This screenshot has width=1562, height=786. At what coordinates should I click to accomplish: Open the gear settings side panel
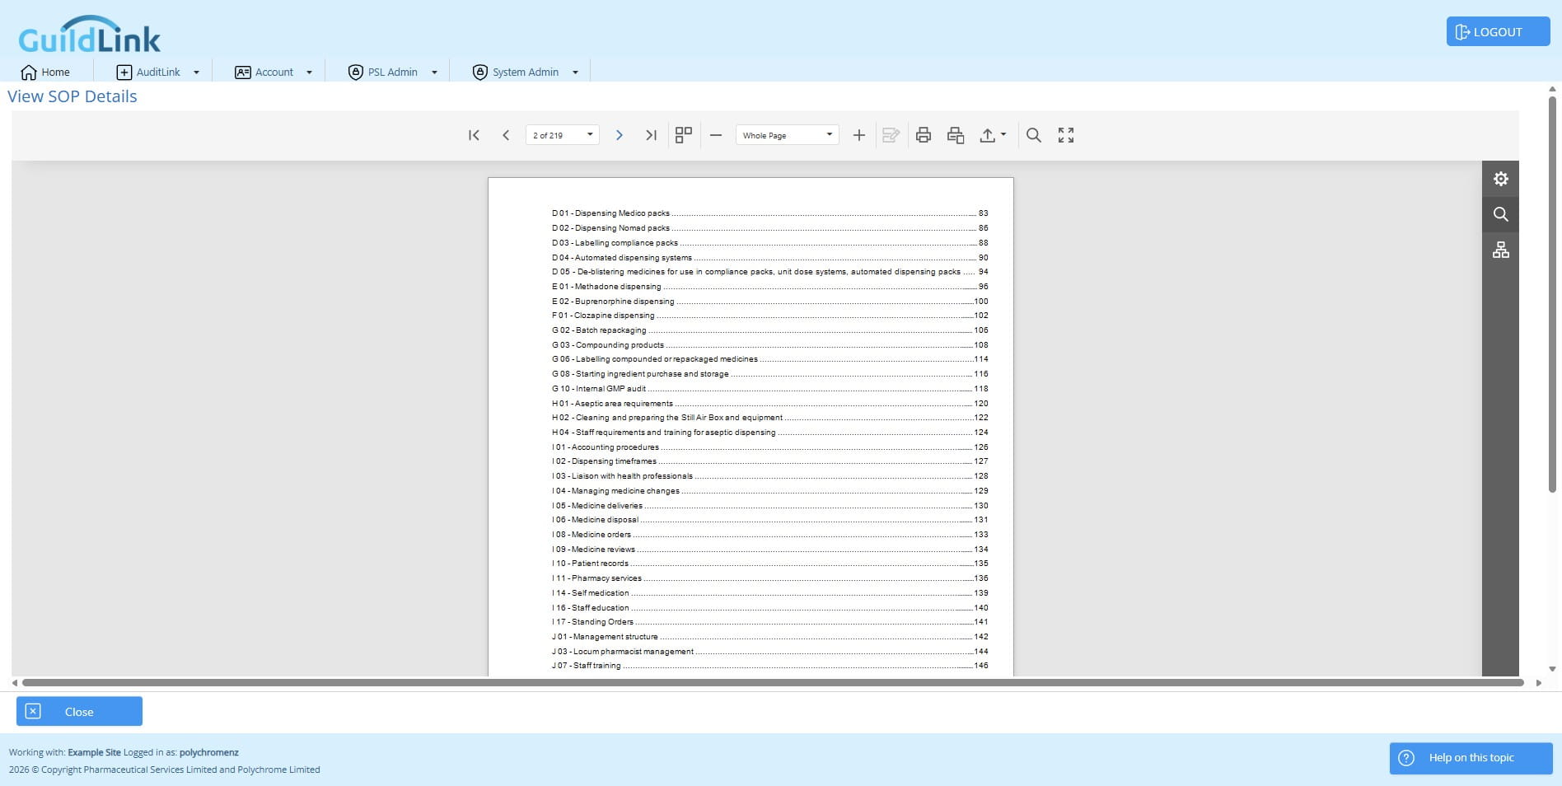click(1500, 179)
